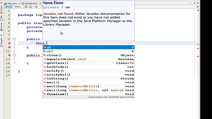Click the field icon beside 'ob'

coord(44,47)
